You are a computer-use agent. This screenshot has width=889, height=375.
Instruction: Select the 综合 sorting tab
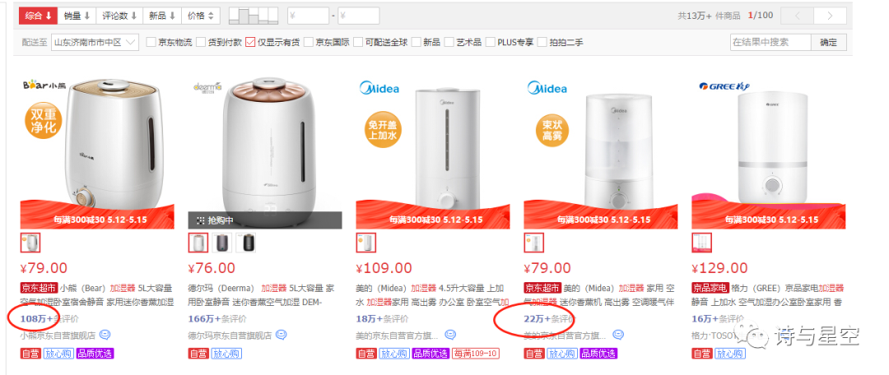[39, 16]
